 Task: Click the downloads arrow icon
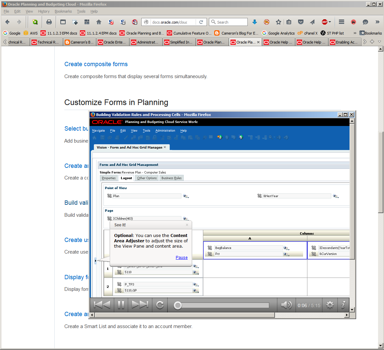(x=255, y=22)
